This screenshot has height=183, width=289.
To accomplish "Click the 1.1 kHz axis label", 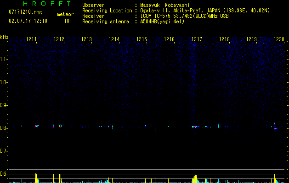I will pyautogui.click(x=4, y=59).
